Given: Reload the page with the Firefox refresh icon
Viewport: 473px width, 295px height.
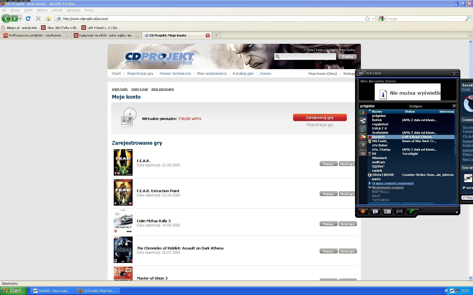Looking at the screenshot, I should pos(28,19).
